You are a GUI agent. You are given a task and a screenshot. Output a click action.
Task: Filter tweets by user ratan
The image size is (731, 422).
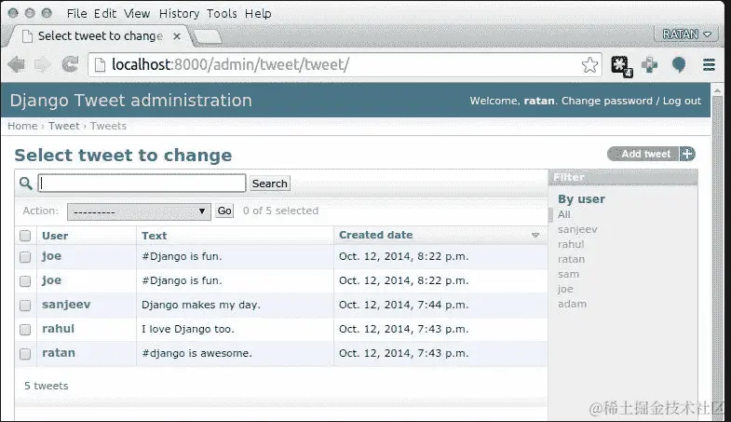click(571, 259)
